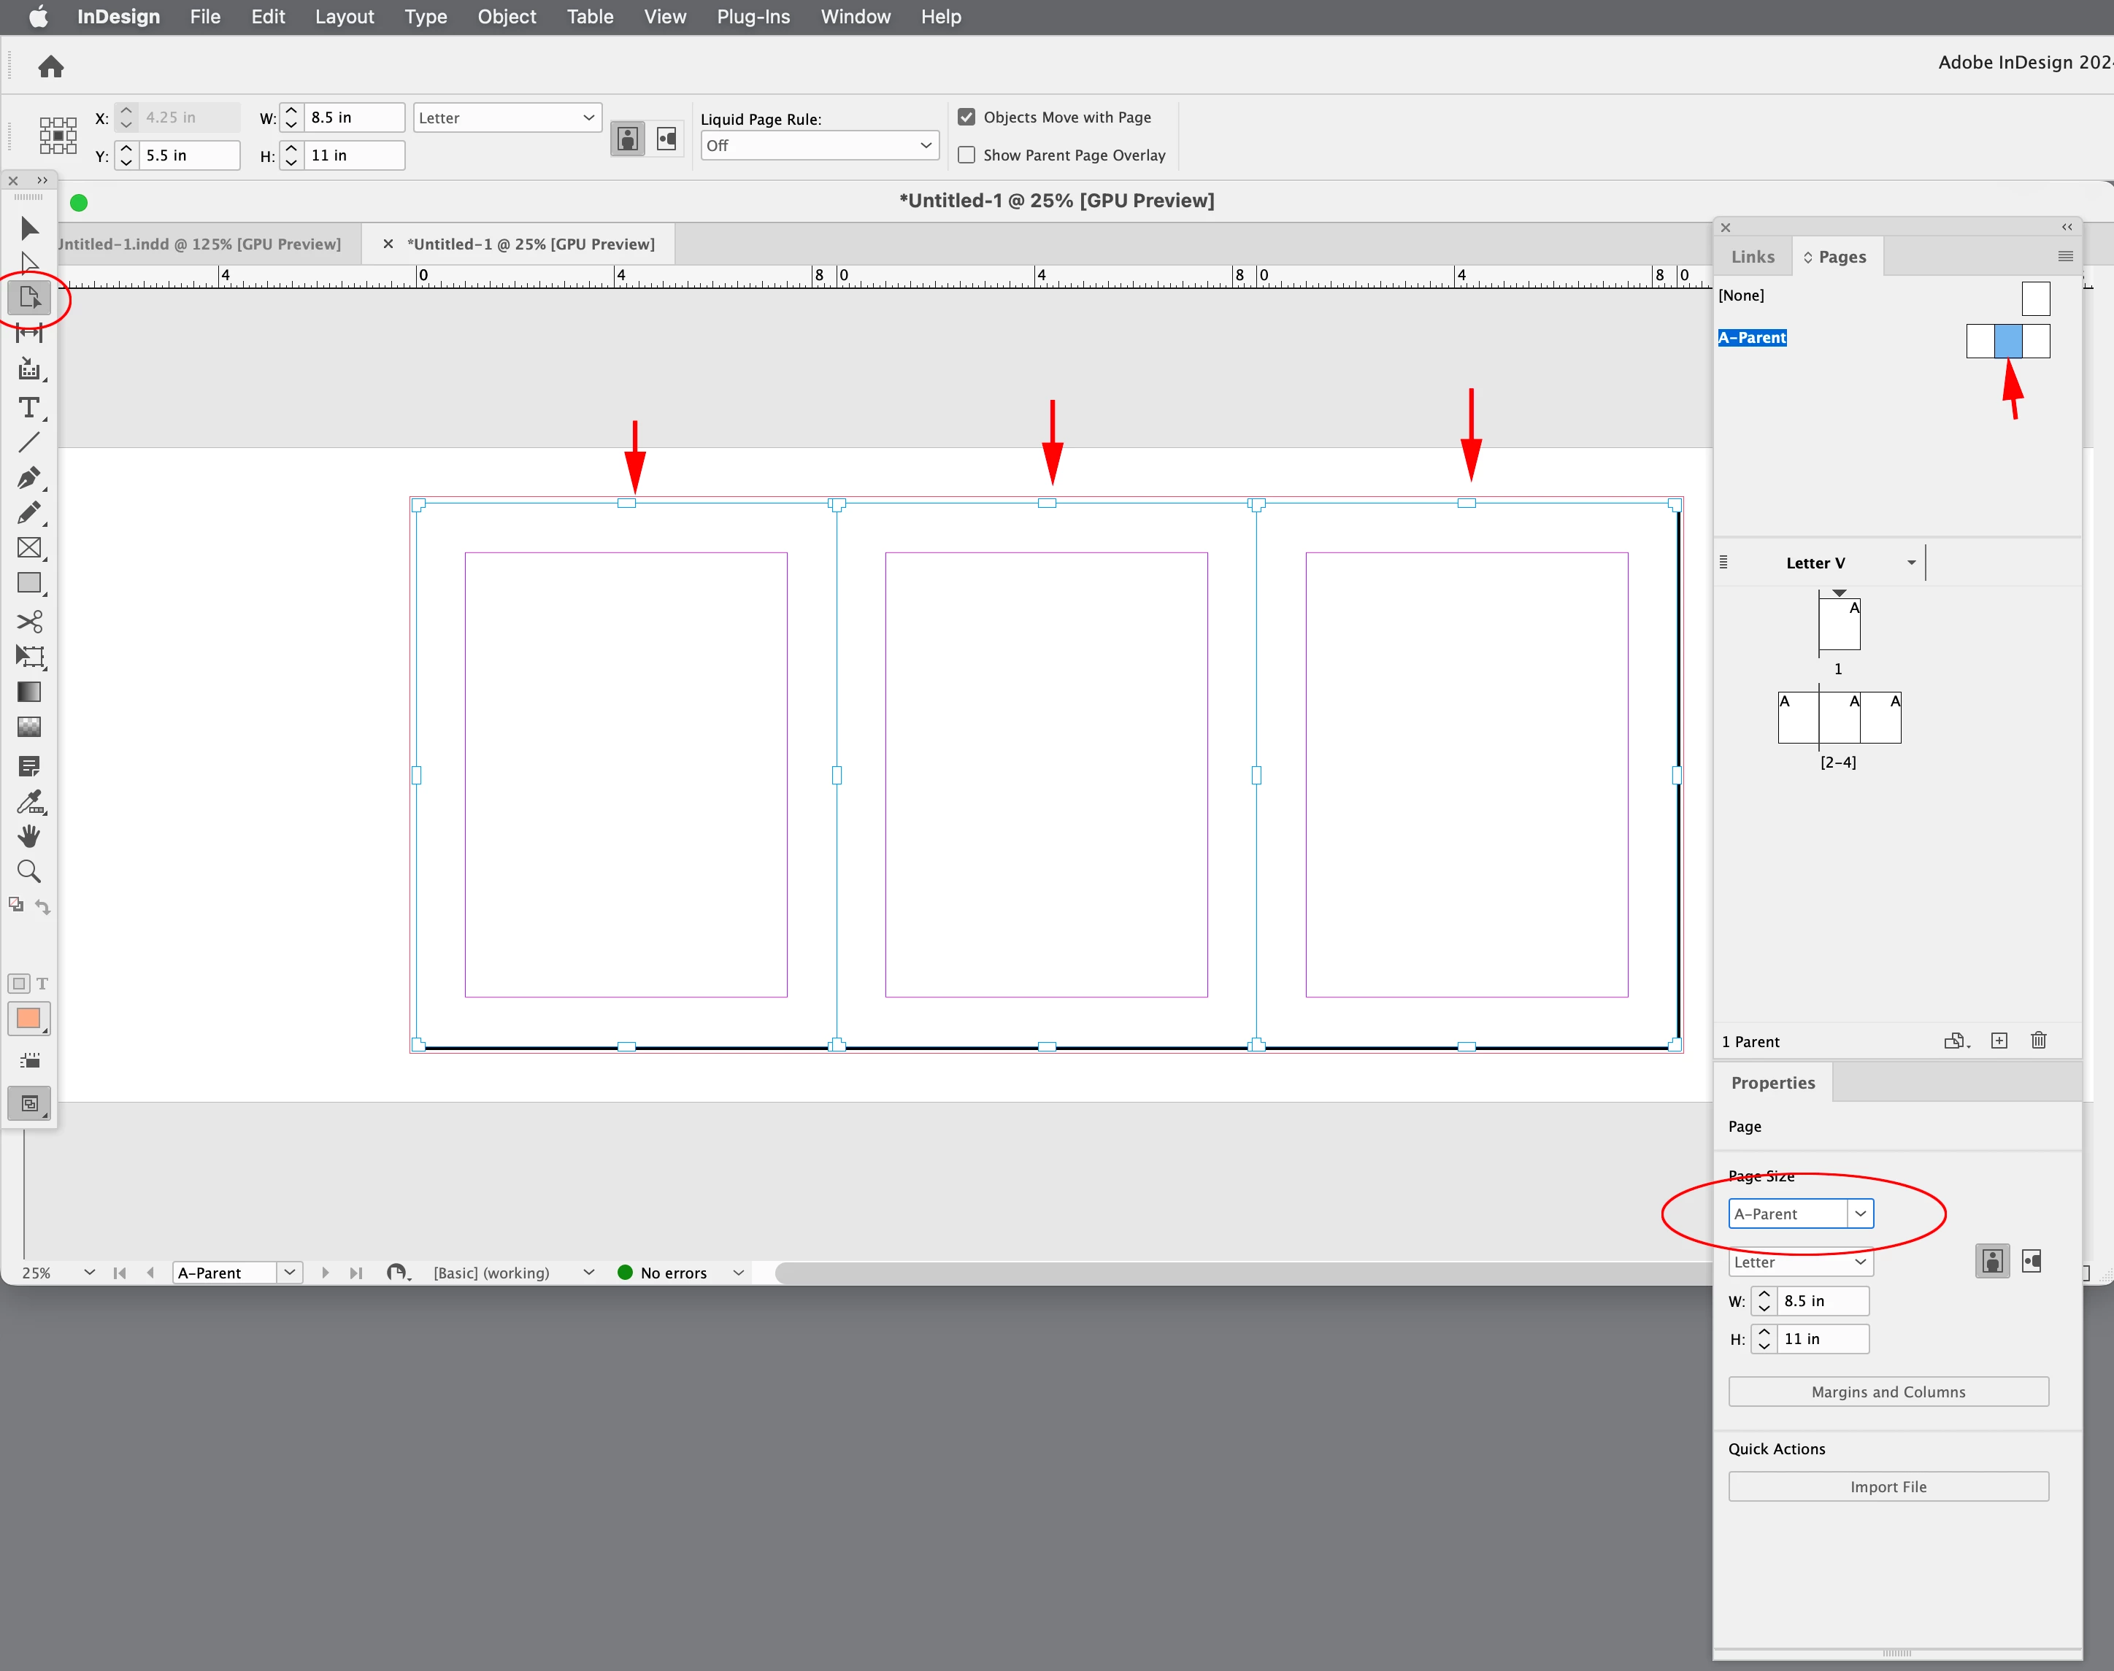Disable Objects Move with Page checkbox
Viewport: 2114px width, 1671px height.
[967, 117]
